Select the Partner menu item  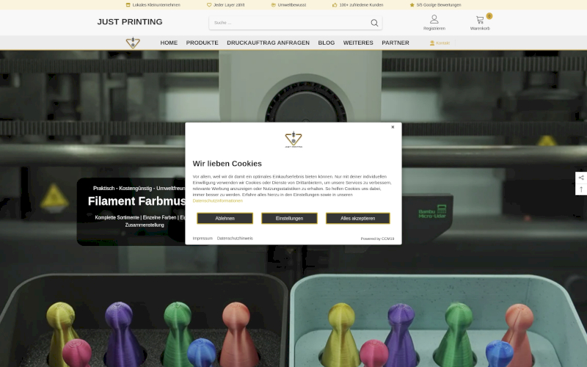point(395,43)
